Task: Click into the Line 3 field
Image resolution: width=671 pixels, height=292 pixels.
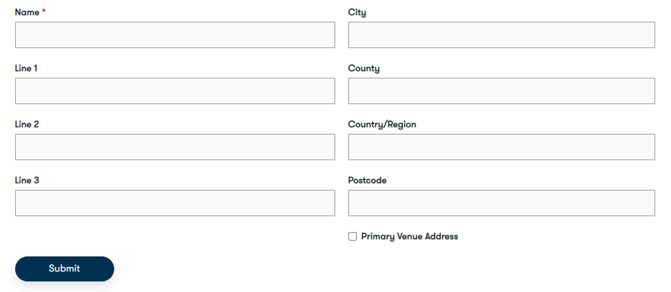Action: click(x=175, y=203)
